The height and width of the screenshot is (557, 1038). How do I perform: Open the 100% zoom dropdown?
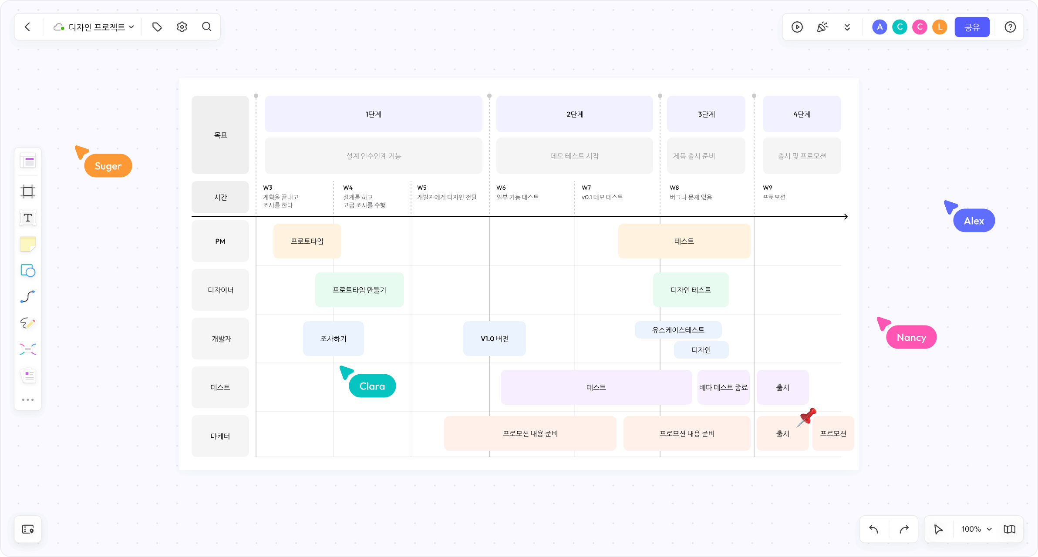click(x=977, y=529)
